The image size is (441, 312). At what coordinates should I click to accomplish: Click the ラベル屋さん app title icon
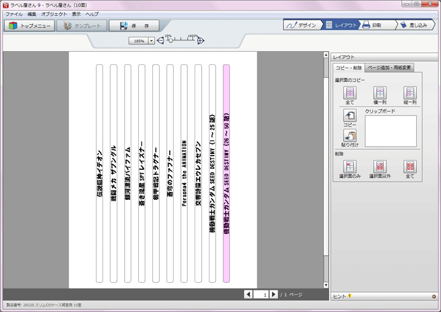pos(6,5)
